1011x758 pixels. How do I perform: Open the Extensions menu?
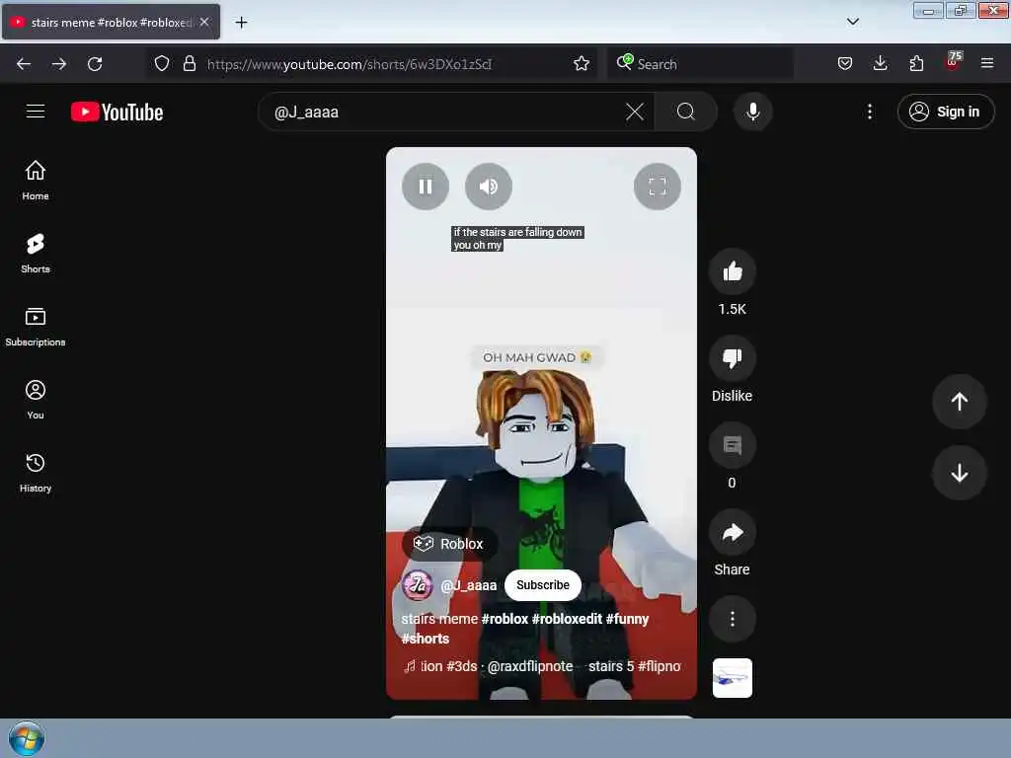pos(916,64)
